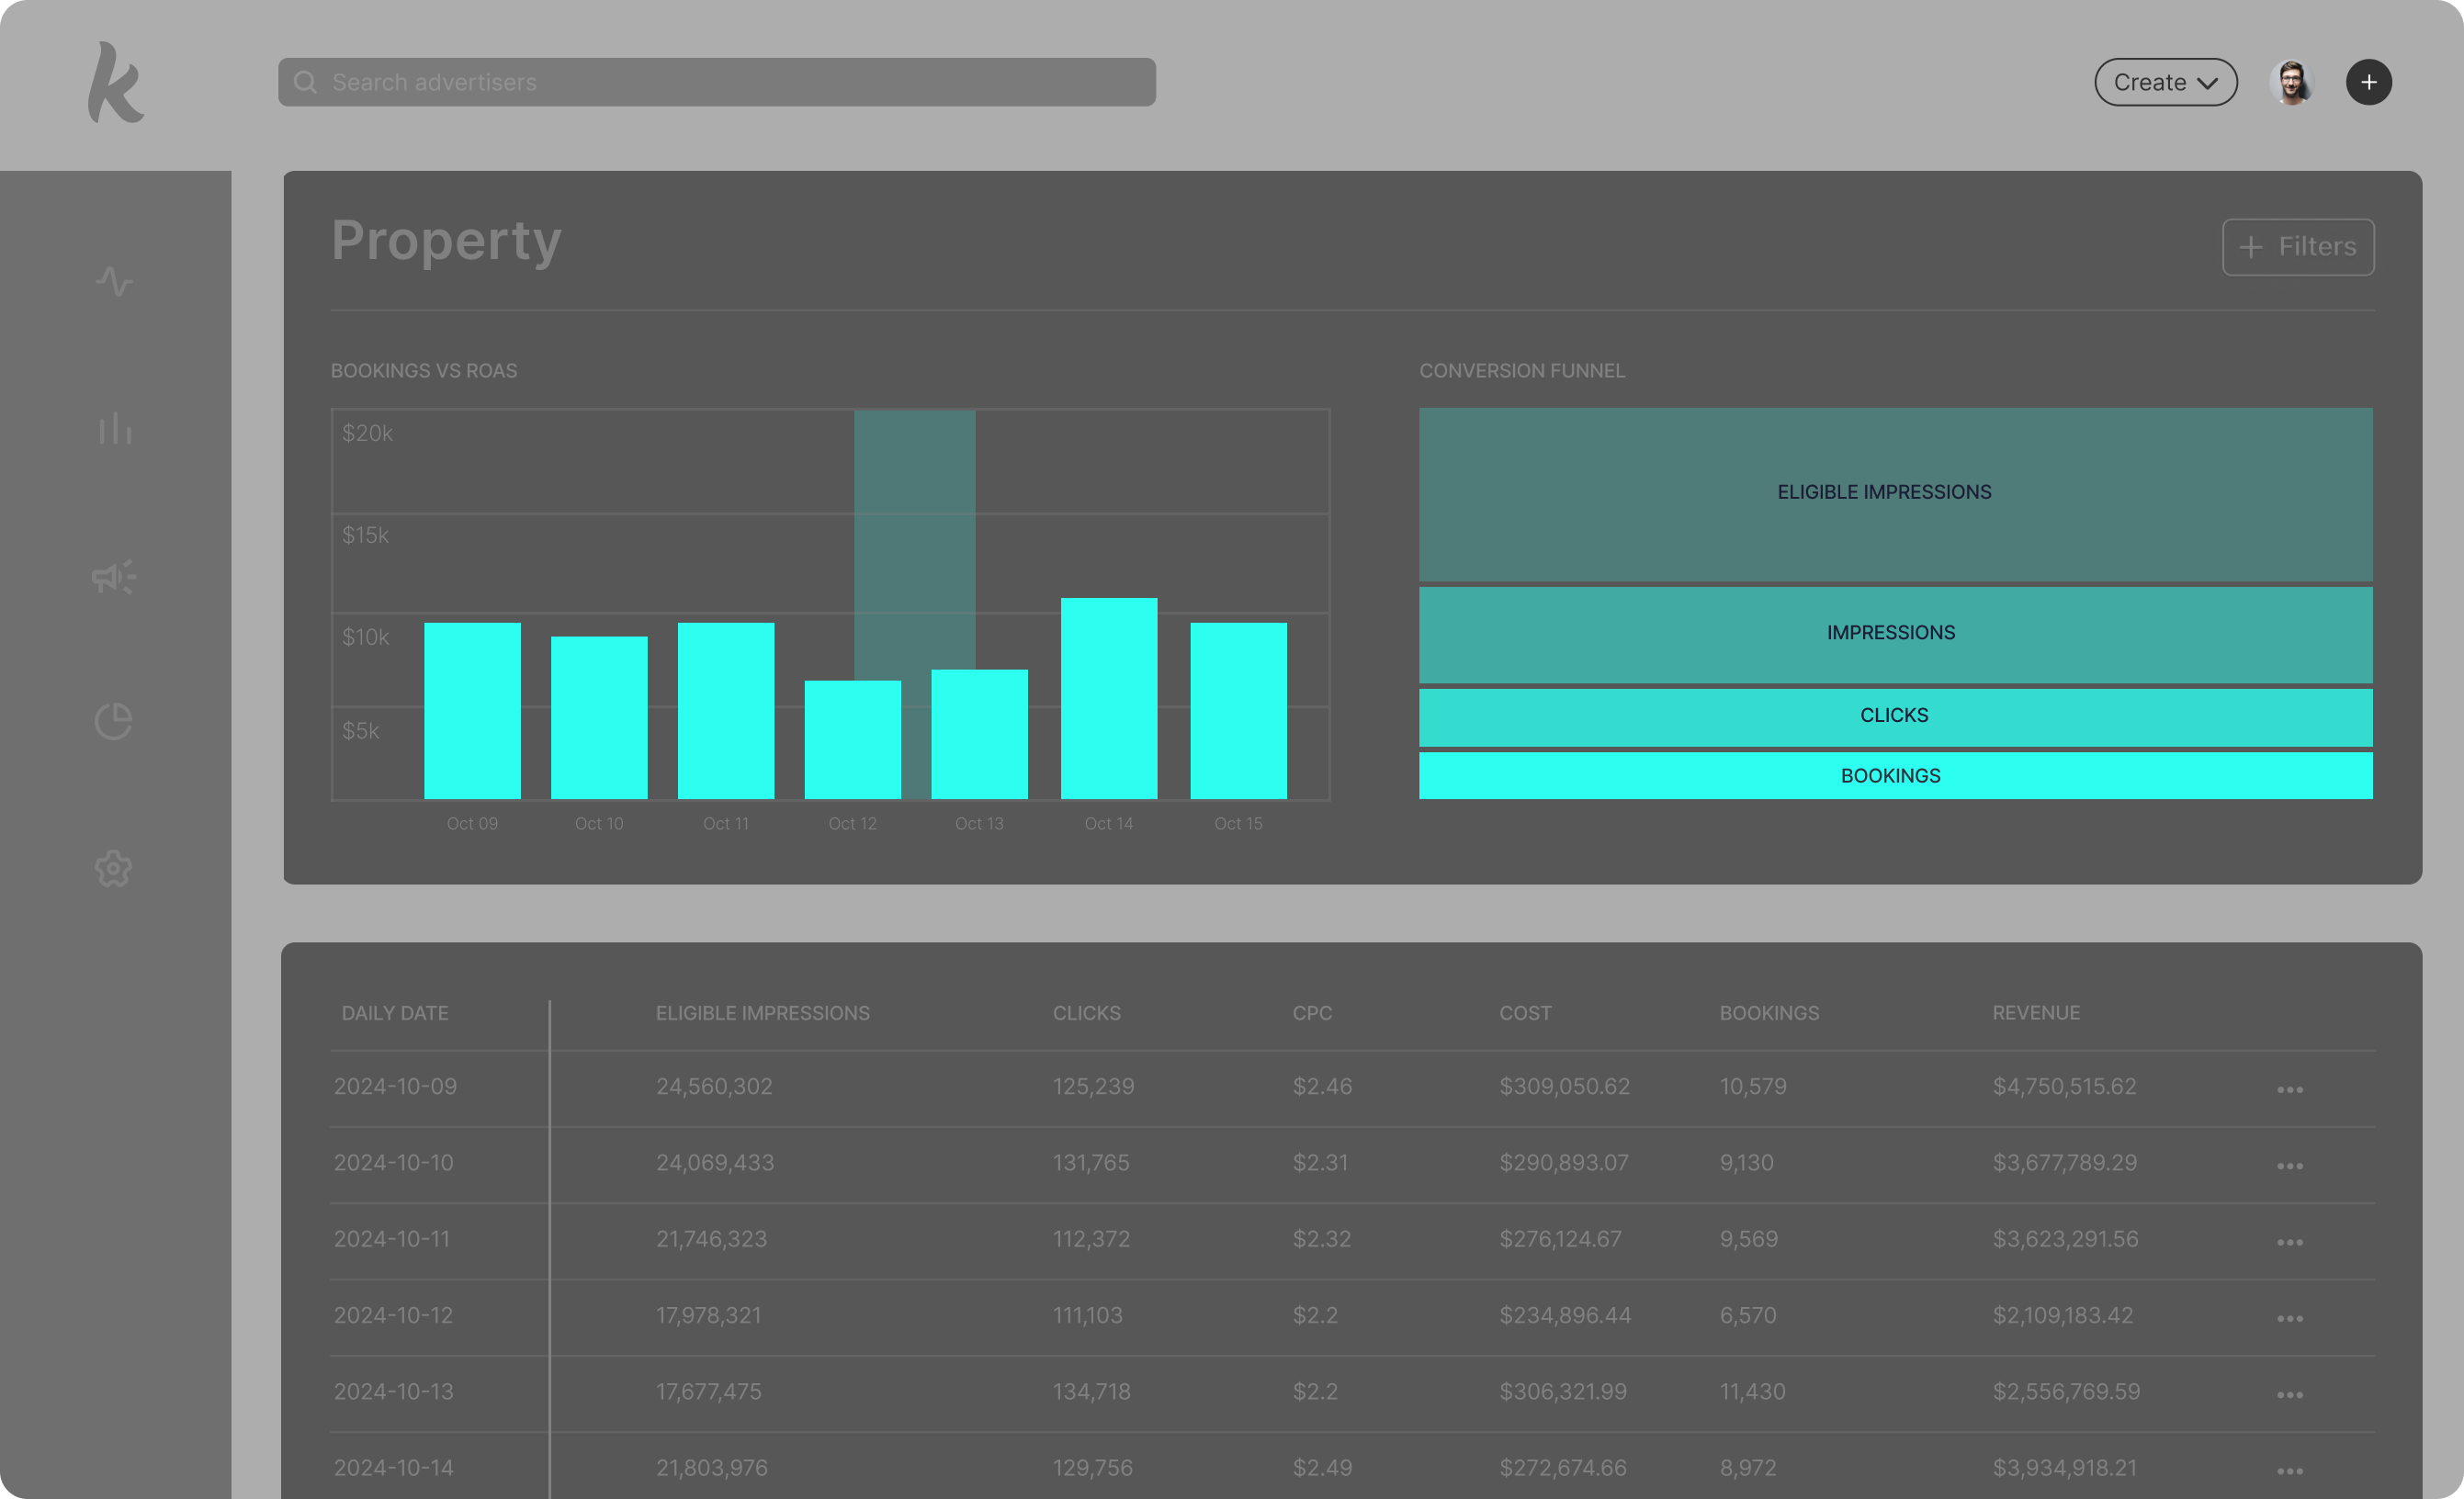2464x1499 pixels.
Task: Select eligible impressions value 21,803,976
Action: click(x=711, y=1467)
